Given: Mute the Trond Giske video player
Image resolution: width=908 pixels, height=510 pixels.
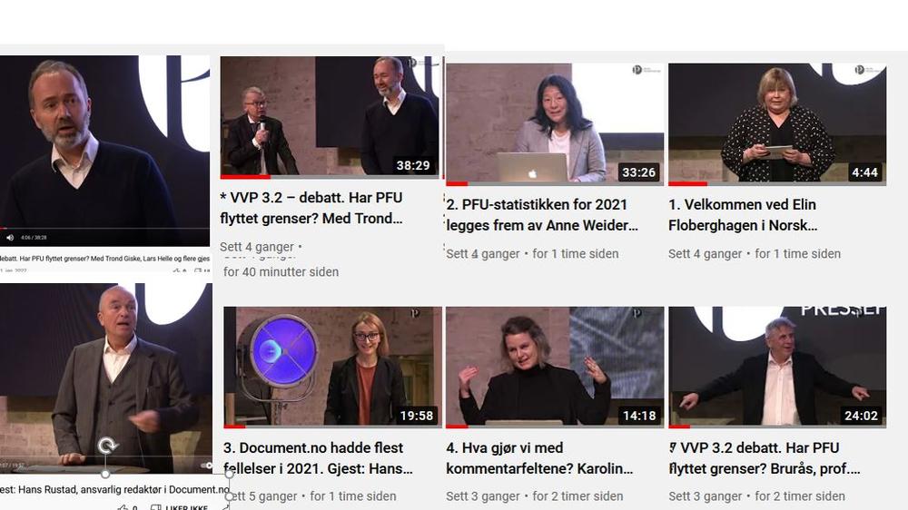Looking at the screenshot, I should 10,238.
